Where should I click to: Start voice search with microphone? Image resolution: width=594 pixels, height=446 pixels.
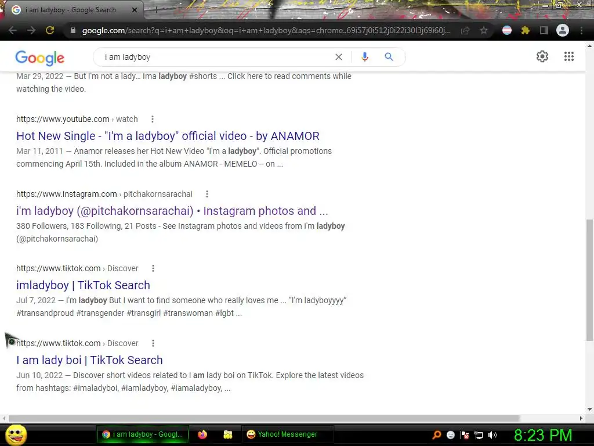tap(365, 57)
